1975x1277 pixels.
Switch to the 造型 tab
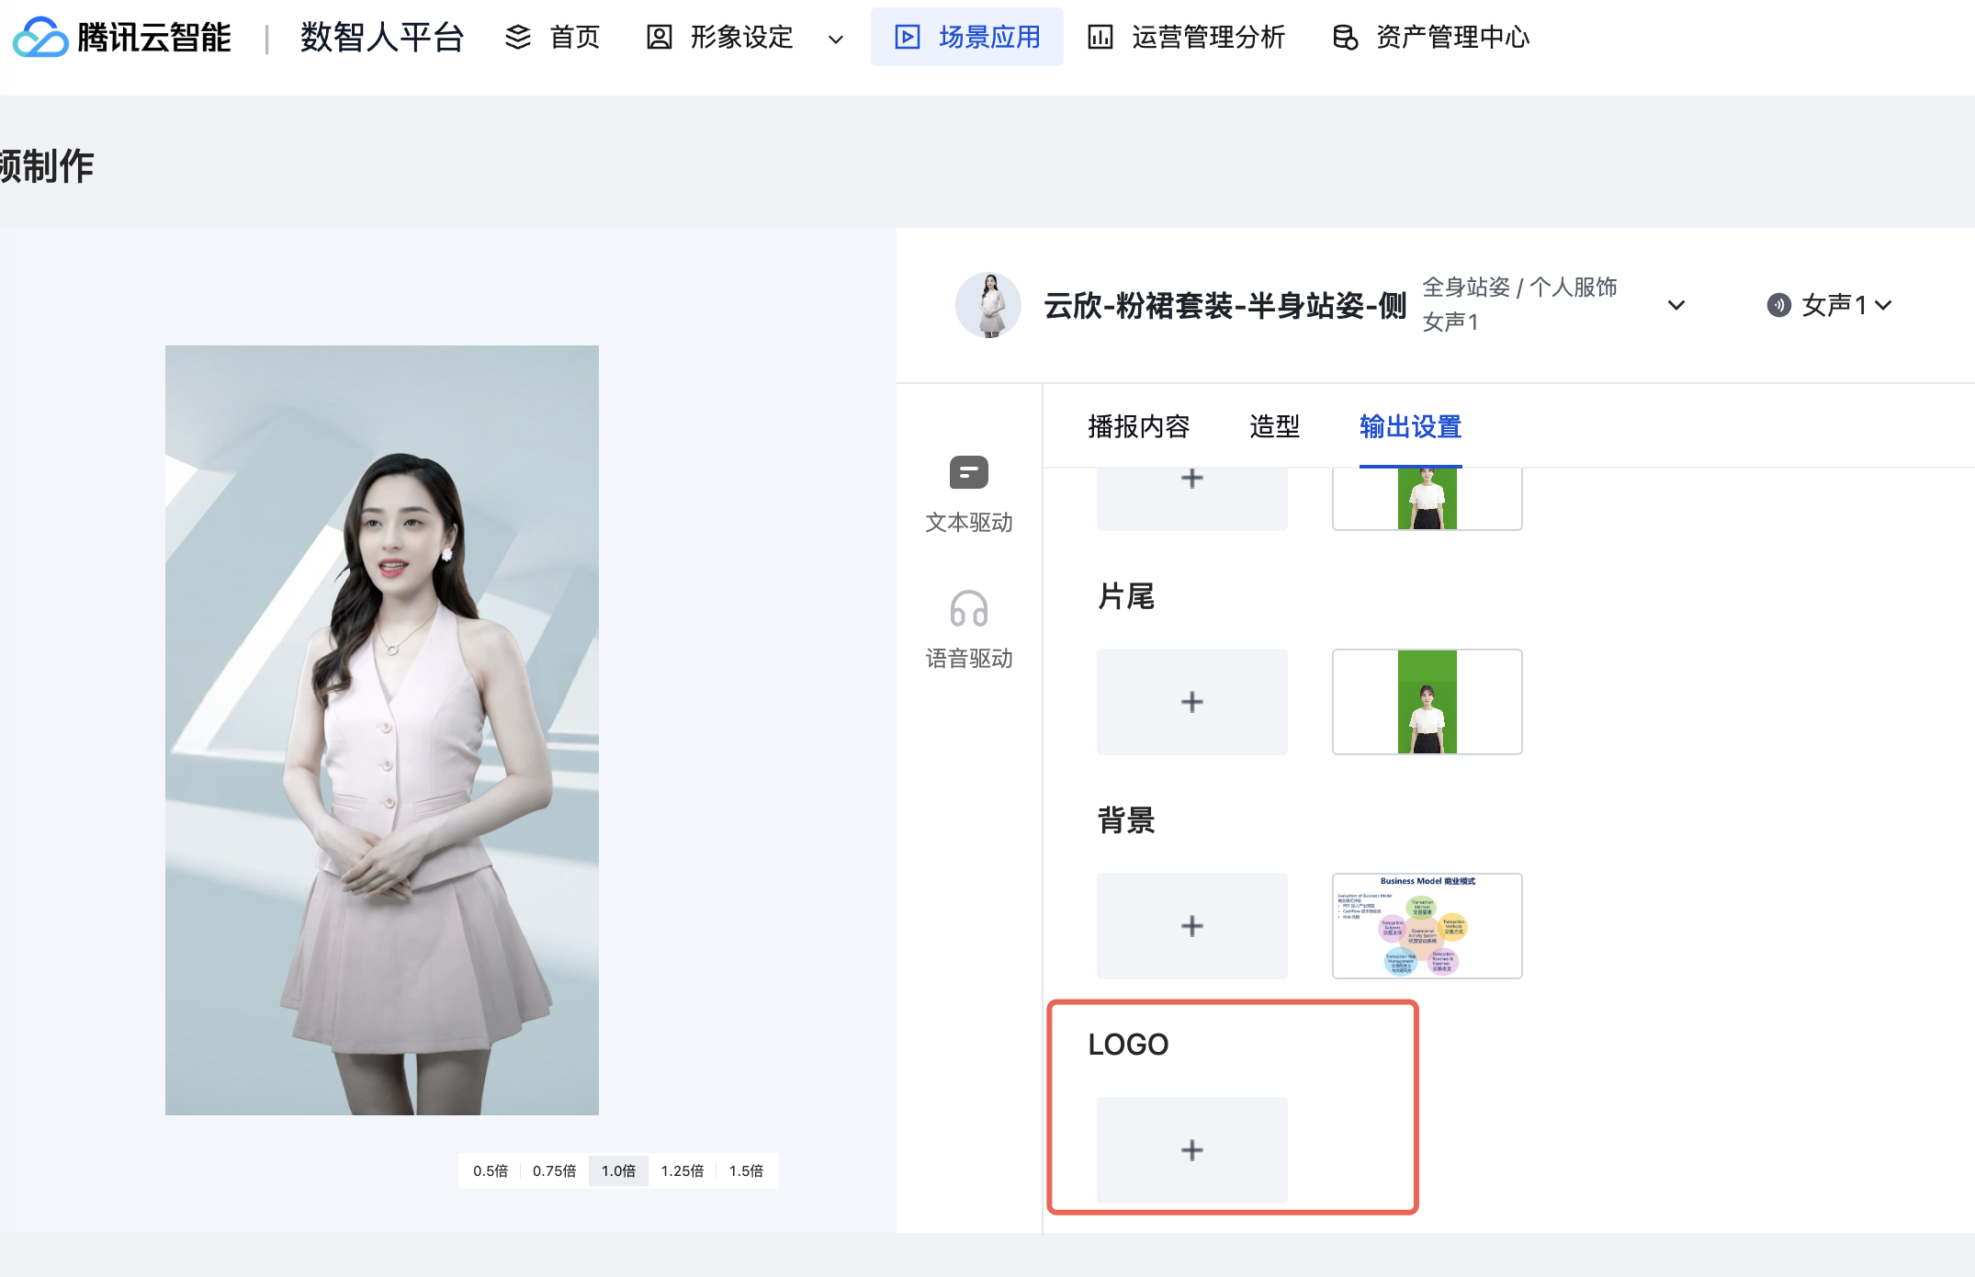coord(1274,426)
